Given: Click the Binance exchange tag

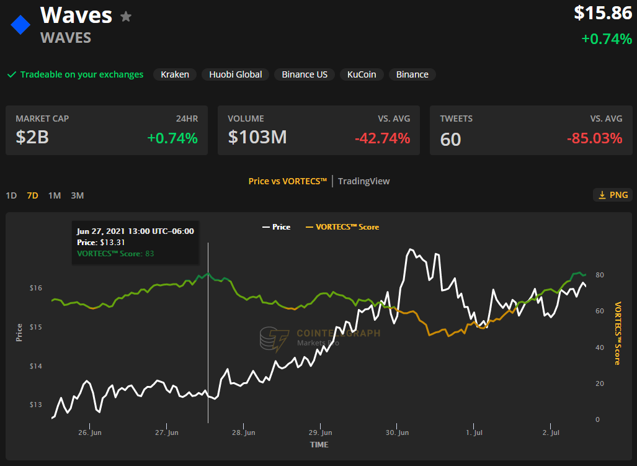Looking at the screenshot, I should (412, 74).
